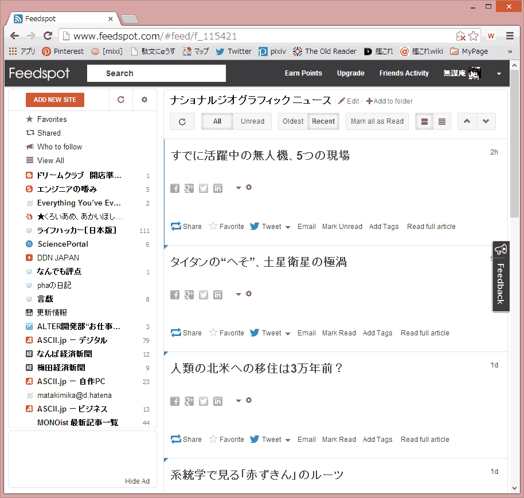The height and width of the screenshot is (498, 524).
Task: Edit the feed title
Action: (349, 101)
